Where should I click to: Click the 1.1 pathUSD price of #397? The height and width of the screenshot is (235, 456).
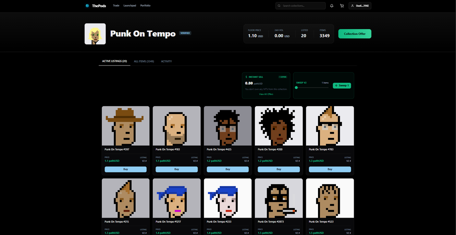pos(112,161)
